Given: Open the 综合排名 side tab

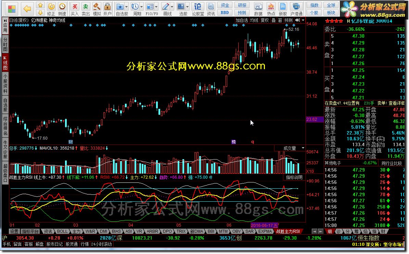Looking at the screenshot, I should point(5,126).
